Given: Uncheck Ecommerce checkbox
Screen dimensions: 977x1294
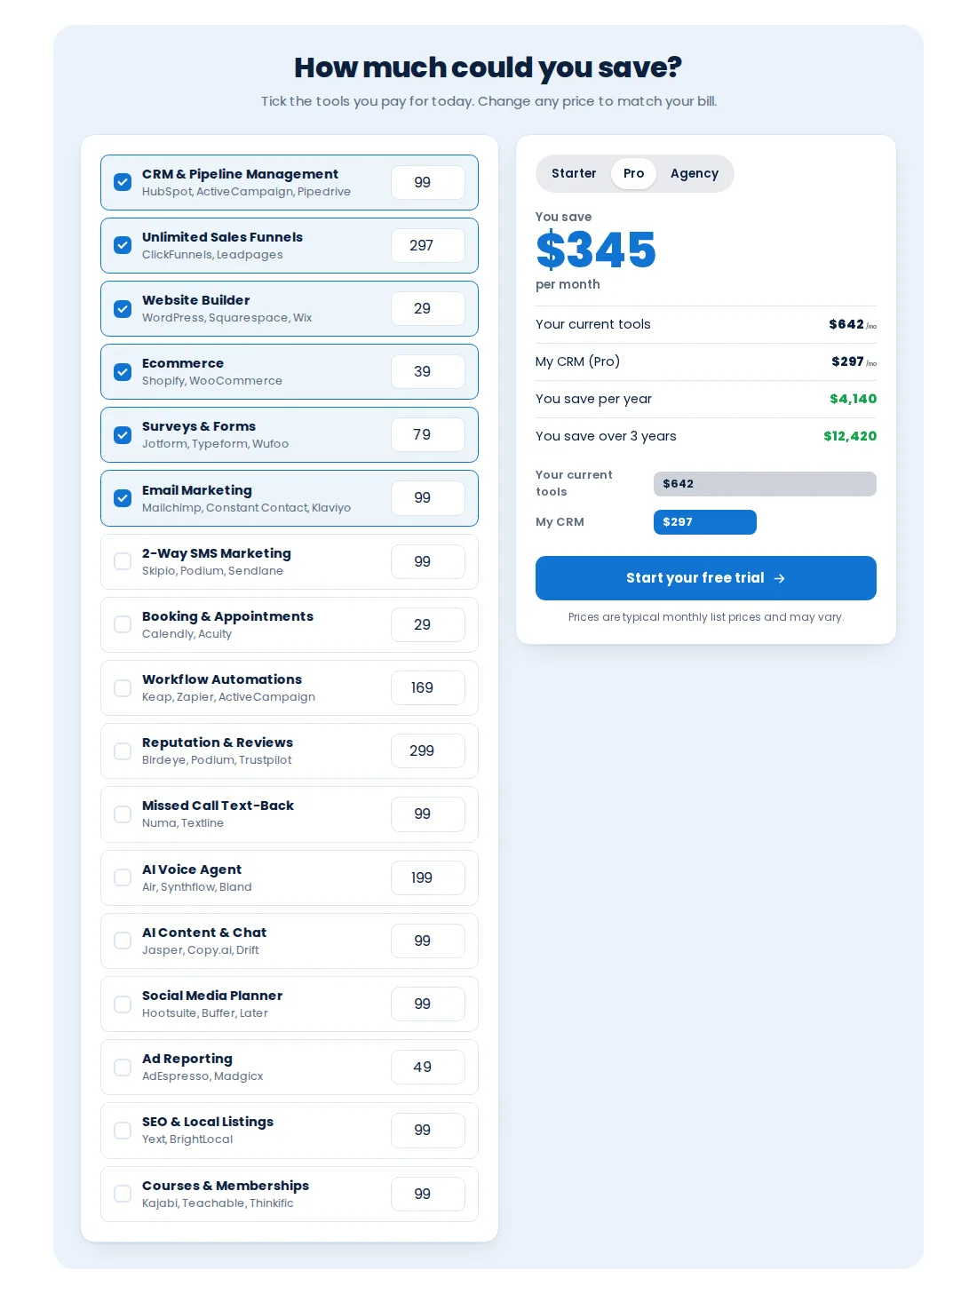Looking at the screenshot, I should (123, 371).
